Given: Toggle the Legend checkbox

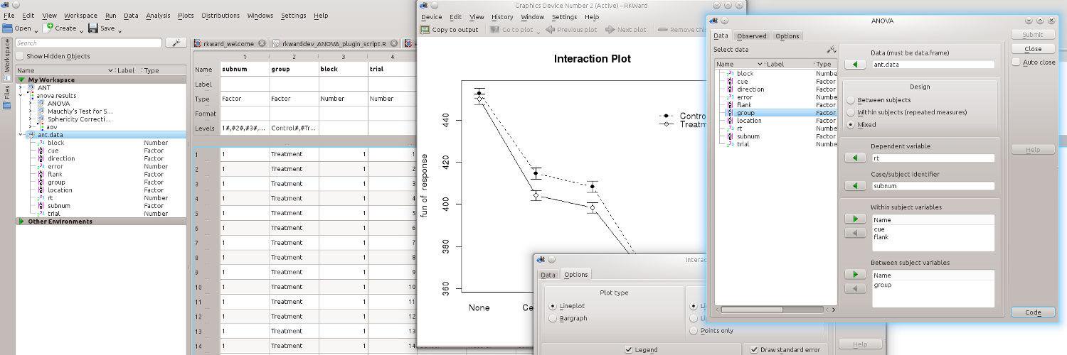Looking at the screenshot, I should [629, 349].
